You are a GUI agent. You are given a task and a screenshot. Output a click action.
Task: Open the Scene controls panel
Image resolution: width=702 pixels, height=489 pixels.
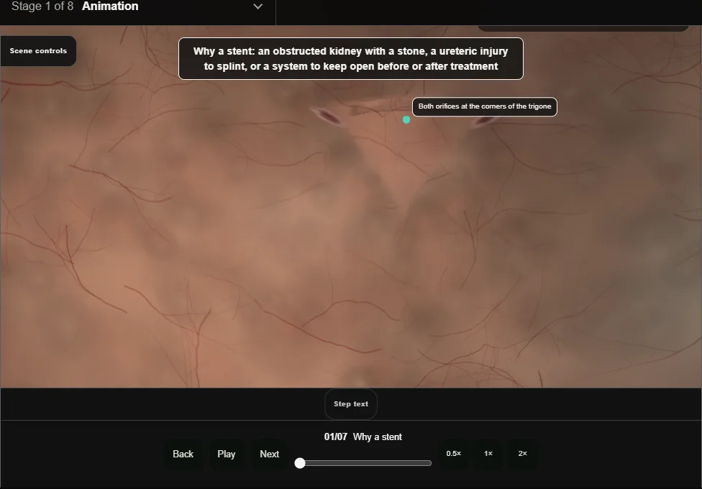38,51
